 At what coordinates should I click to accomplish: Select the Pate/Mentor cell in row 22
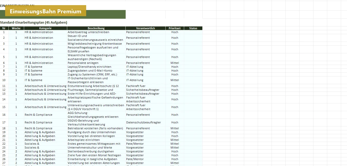click(x=145, y=144)
